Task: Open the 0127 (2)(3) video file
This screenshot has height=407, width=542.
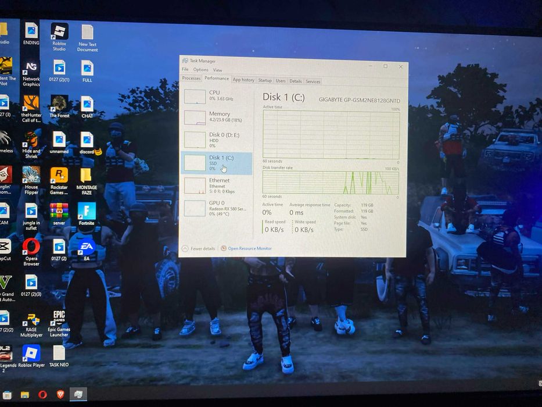Action: 31,285
